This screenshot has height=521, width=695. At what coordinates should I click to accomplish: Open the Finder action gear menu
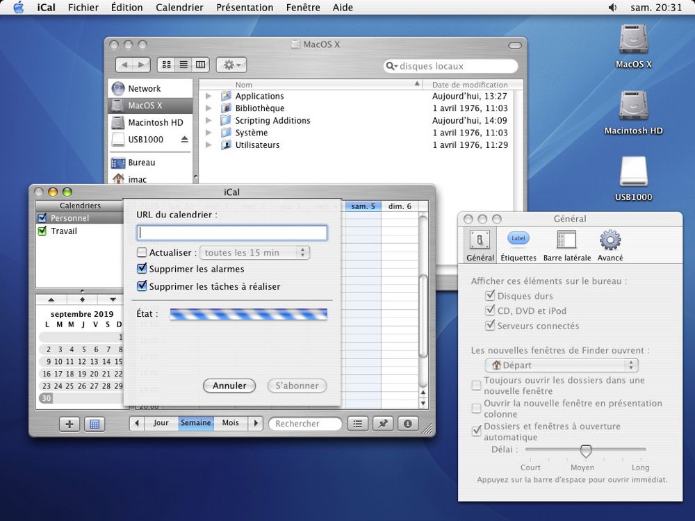click(x=231, y=65)
